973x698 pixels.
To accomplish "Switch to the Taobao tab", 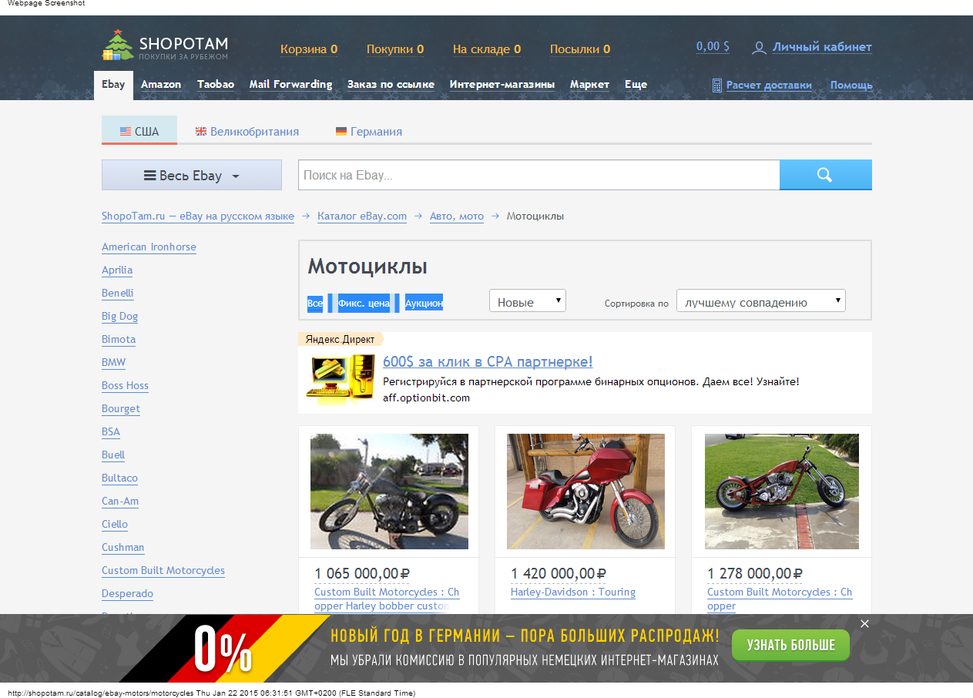I will (x=216, y=85).
